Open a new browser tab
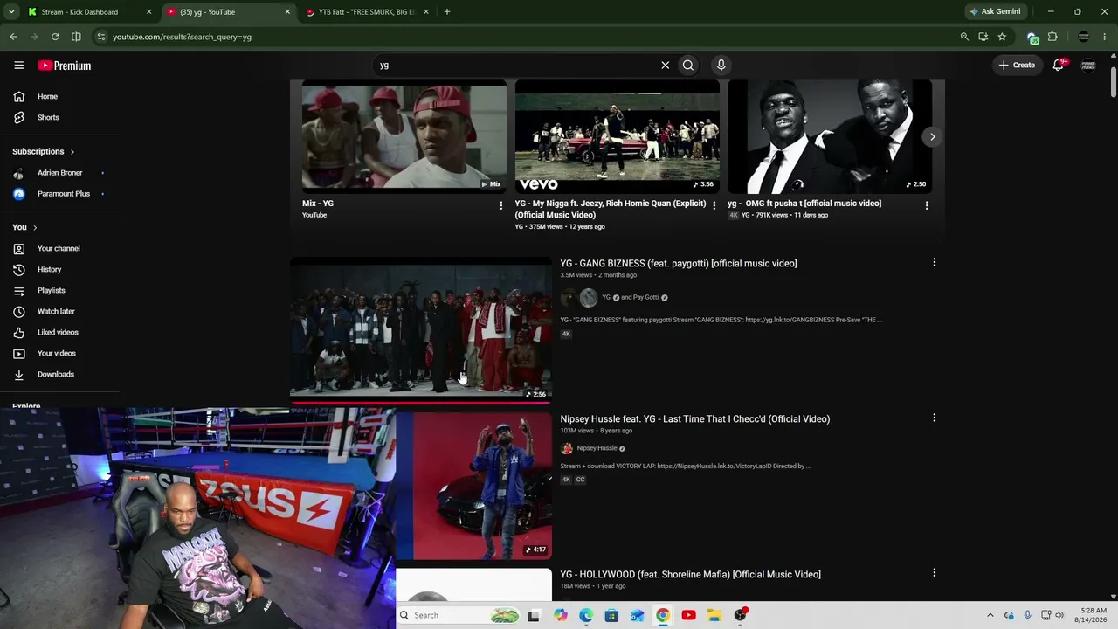Screen dimensions: 1118x629 click(x=447, y=12)
